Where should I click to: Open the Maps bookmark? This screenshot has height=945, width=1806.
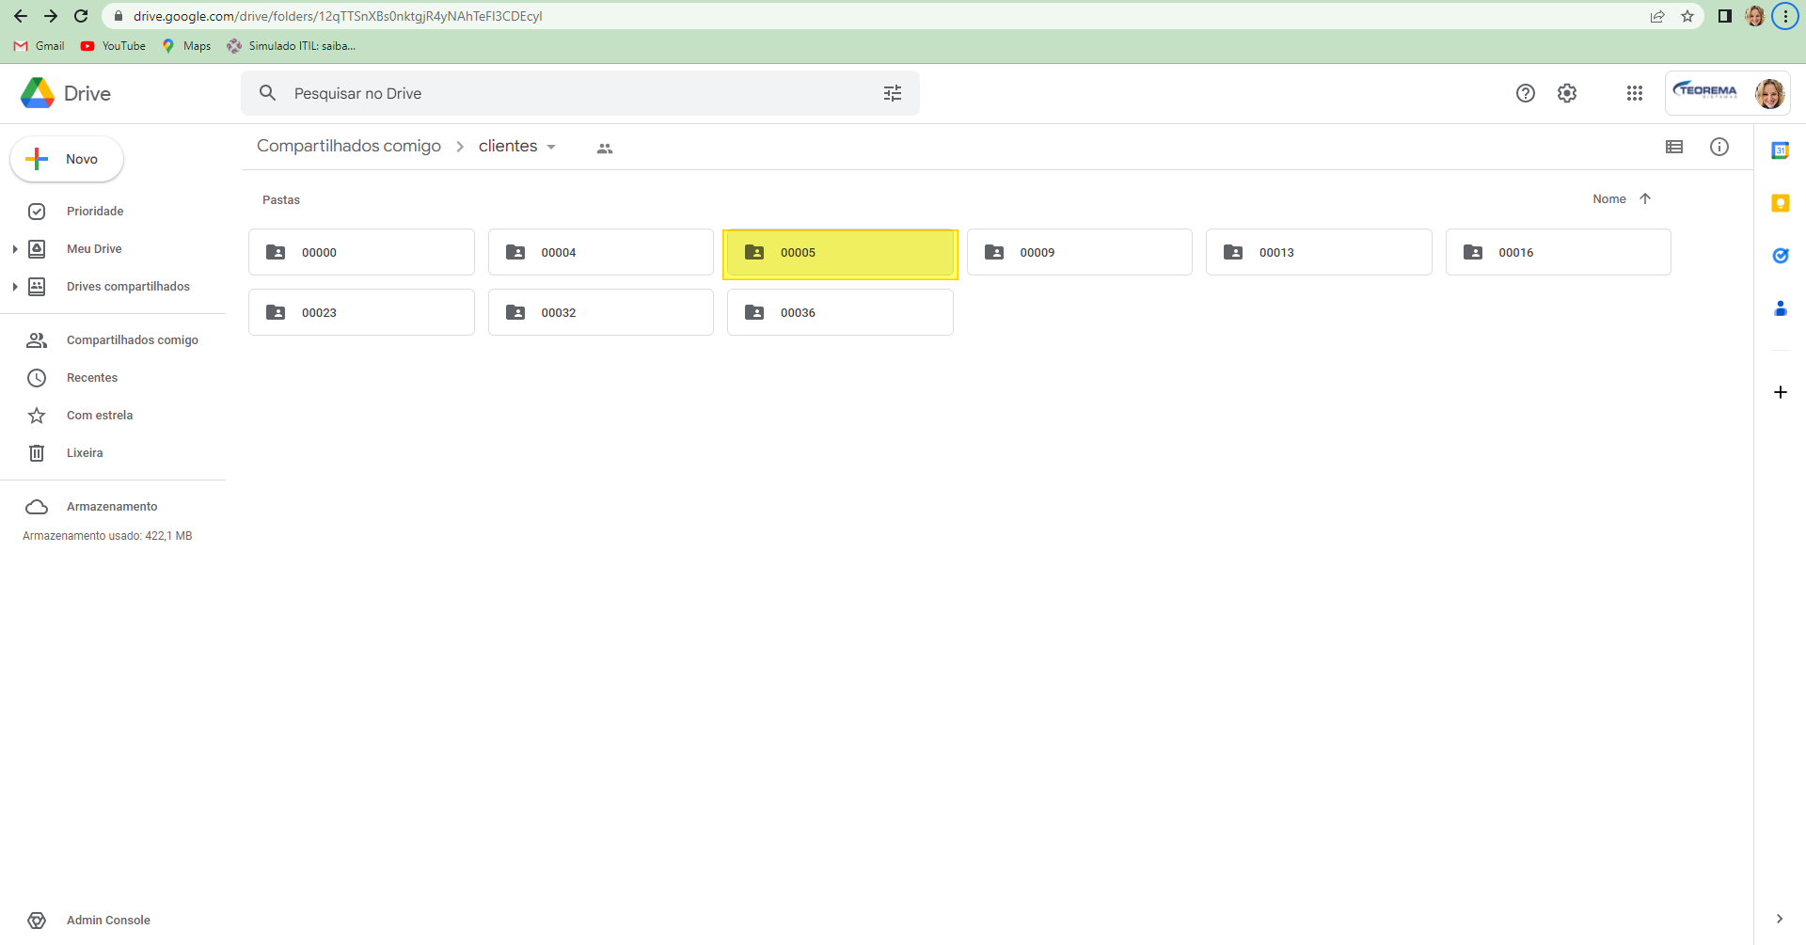[x=186, y=45]
